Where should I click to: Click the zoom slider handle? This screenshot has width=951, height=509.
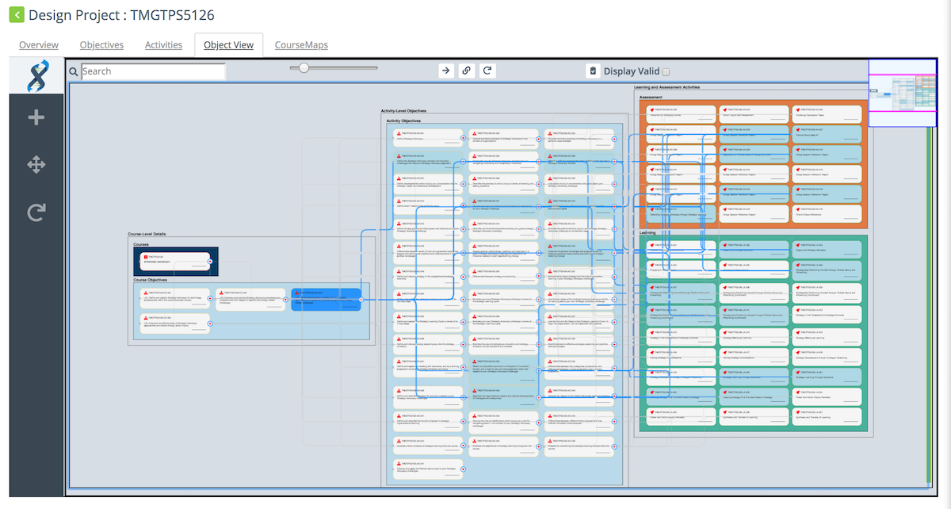coord(303,68)
